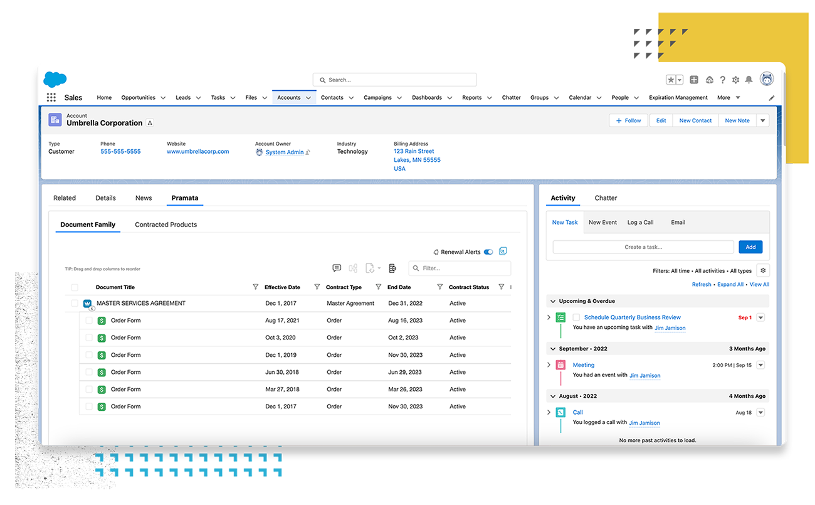Click the document export icon near Filter

click(x=371, y=268)
